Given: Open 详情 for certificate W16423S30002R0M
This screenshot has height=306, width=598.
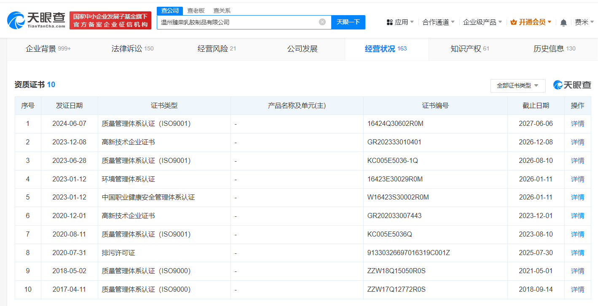Looking at the screenshot, I should tap(577, 197).
